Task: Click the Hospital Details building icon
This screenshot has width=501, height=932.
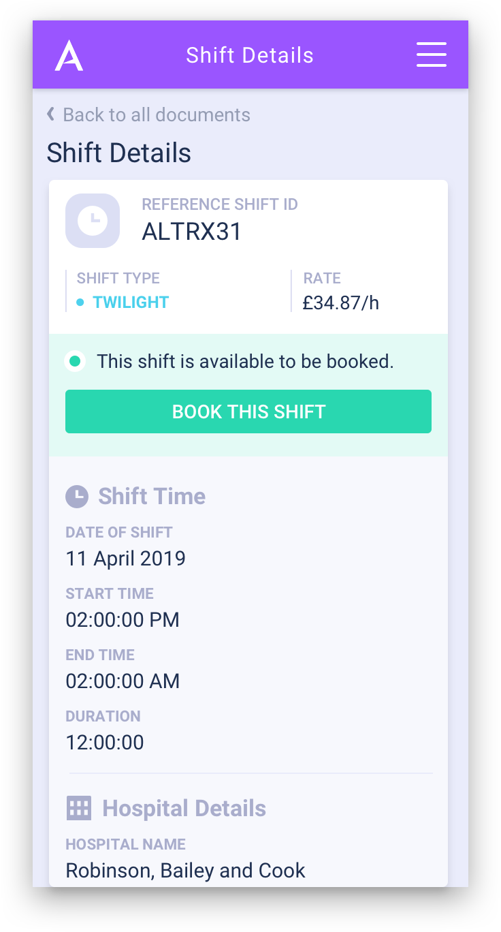Action: pyautogui.click(x=79, y=808)
